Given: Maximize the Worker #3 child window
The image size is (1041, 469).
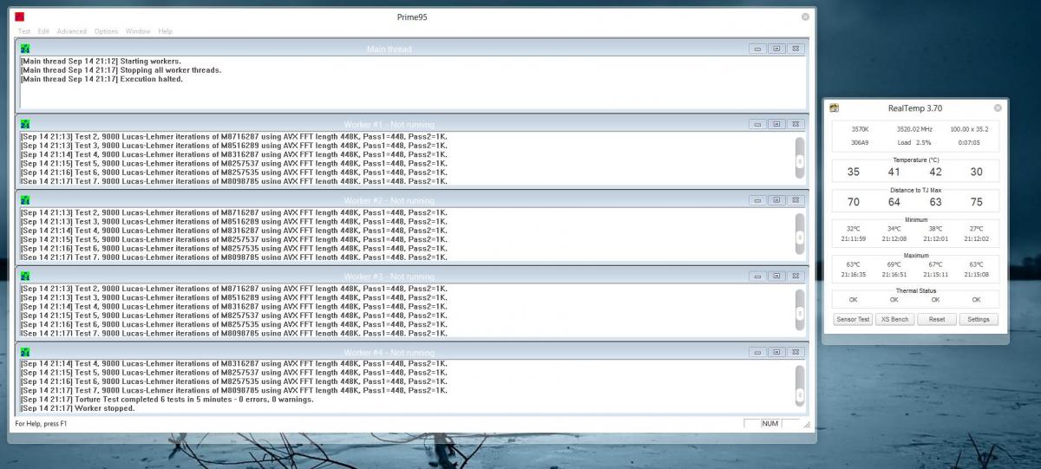Looking at the screenshot, I should (x=776, y=276).
